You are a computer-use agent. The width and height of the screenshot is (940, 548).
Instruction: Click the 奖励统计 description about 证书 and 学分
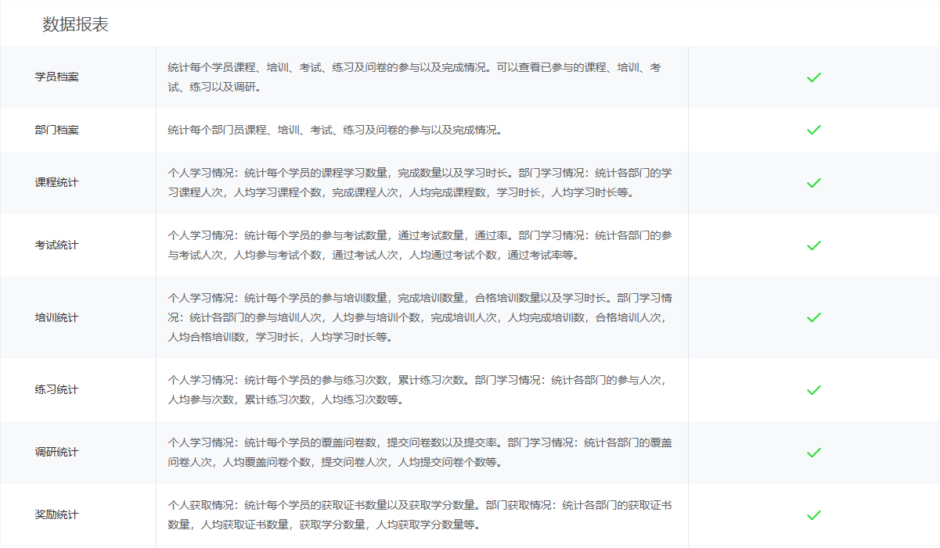420,515
